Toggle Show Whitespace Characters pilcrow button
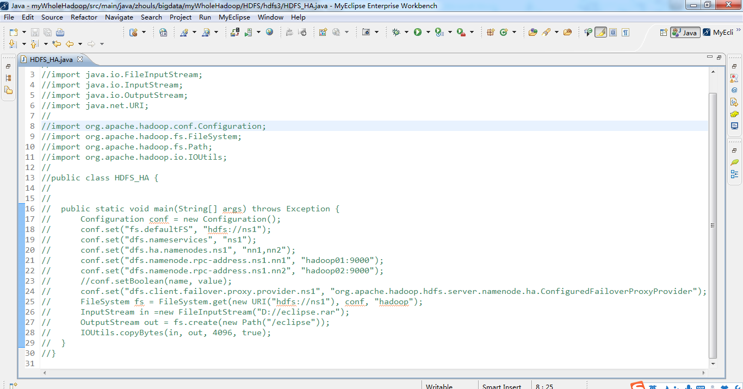 tap(626, 33)
